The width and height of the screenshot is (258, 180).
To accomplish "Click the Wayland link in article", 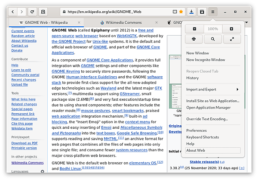I will click(x=108, y=88).
